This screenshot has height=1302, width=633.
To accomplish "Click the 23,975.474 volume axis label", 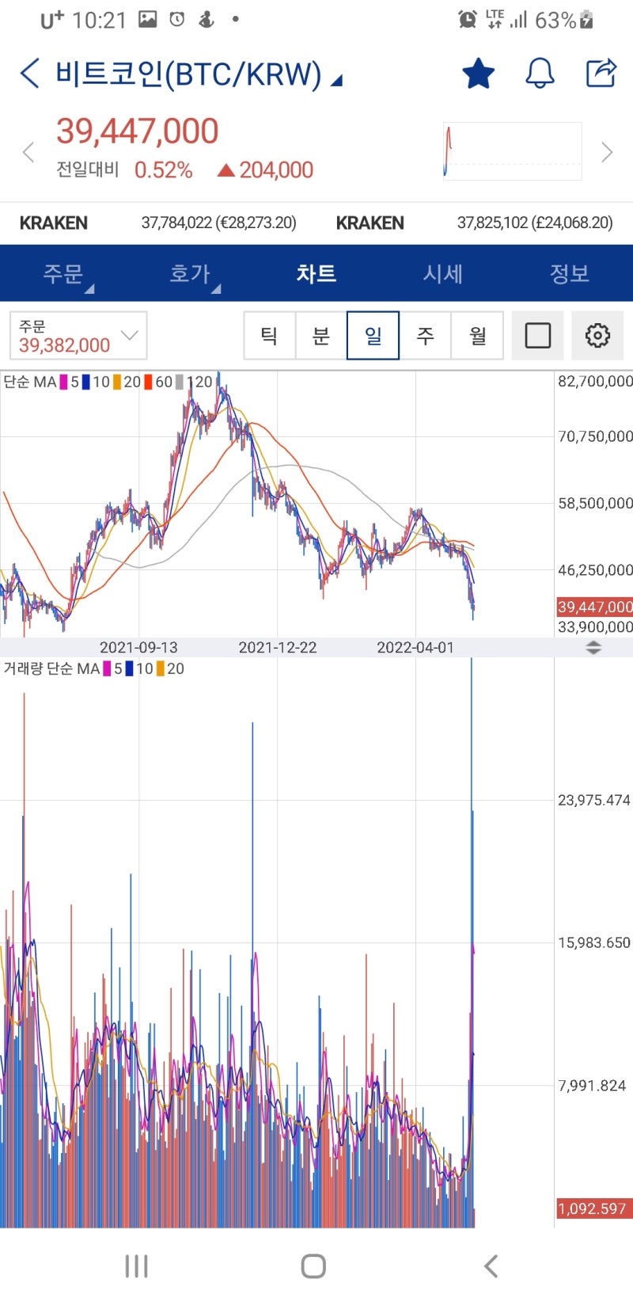I will tap(594, 800).
